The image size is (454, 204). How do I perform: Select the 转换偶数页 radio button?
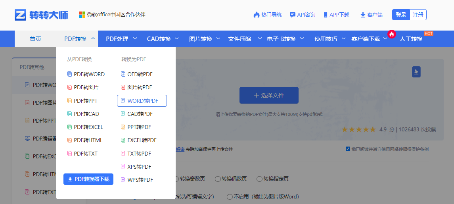[218, 179]
